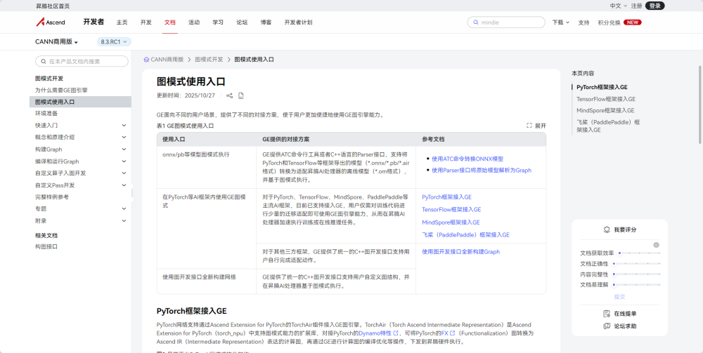
Task: Open 使用Parser接口将原始模型解析为Graph link
Action: coord(482,171)
